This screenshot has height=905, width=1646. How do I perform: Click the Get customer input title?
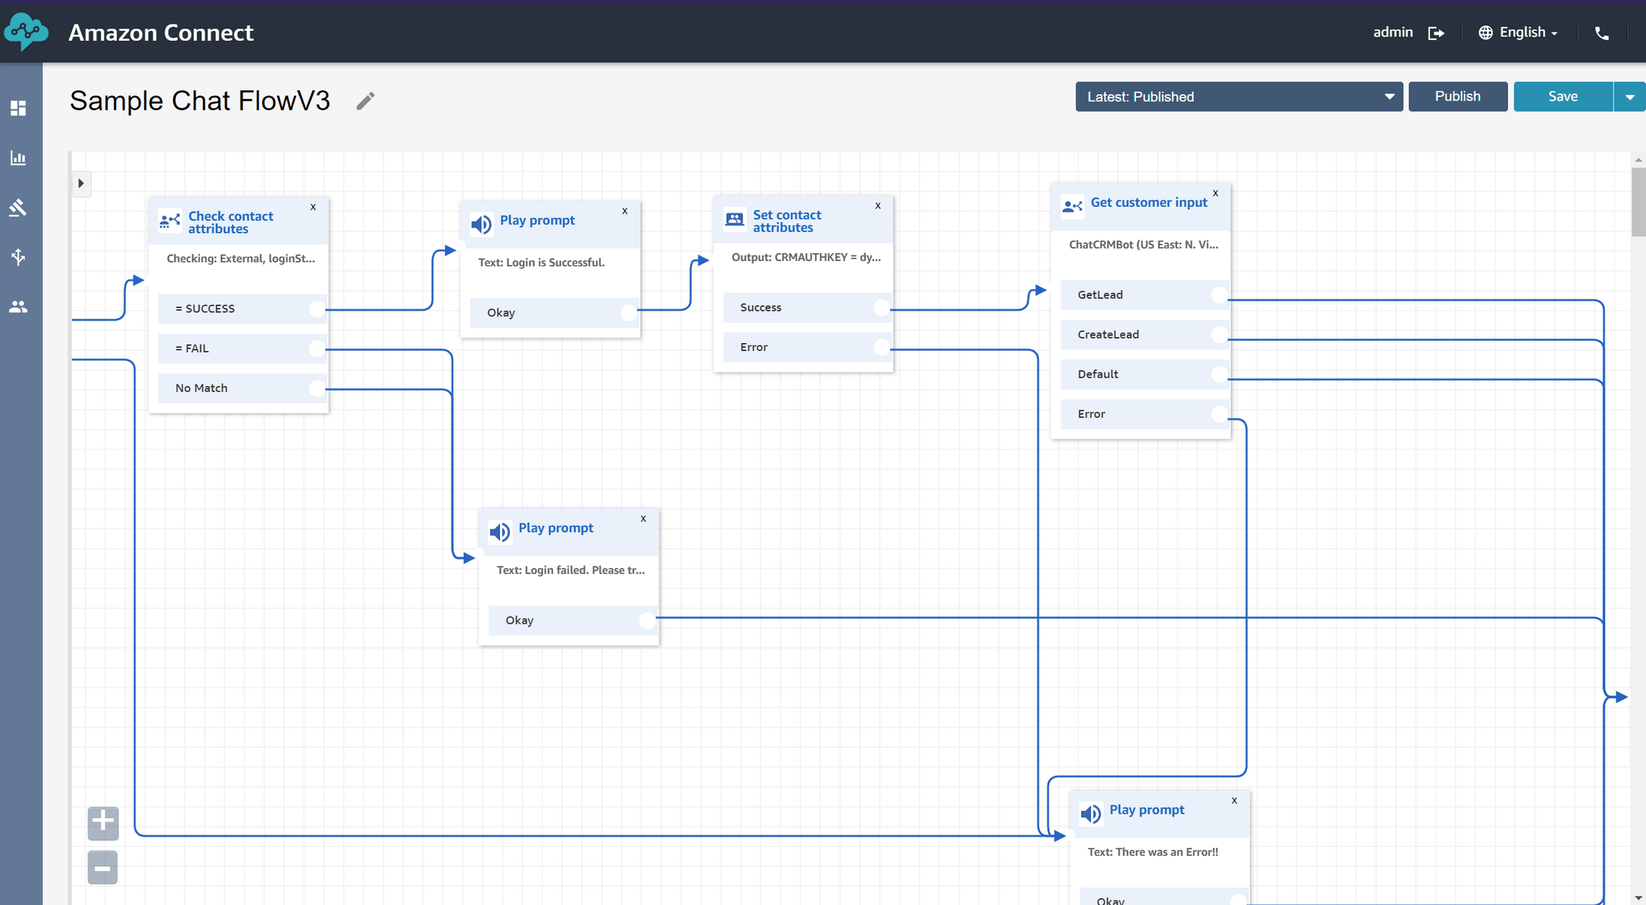[x=1149, y=203]
